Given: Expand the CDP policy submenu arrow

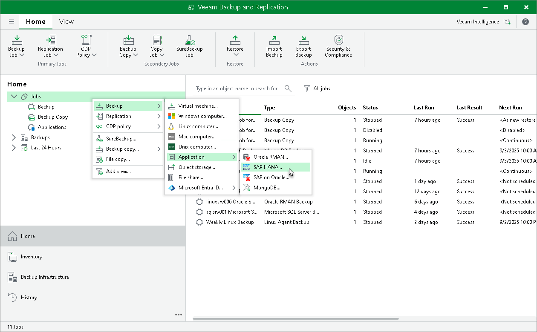Looking at the screenshot, I should coord(159,126).
